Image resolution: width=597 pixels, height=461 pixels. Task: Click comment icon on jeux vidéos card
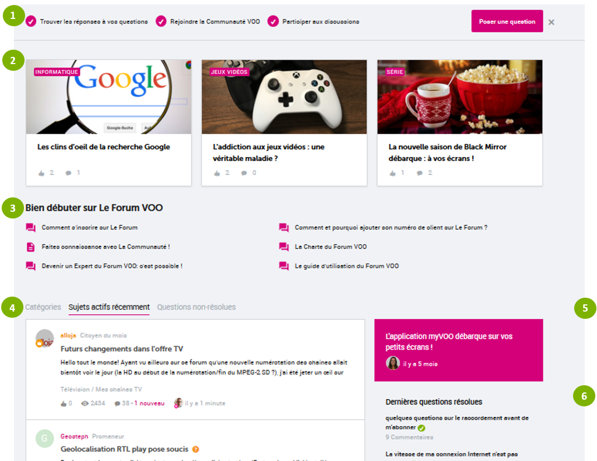click(x=244, y=173)
